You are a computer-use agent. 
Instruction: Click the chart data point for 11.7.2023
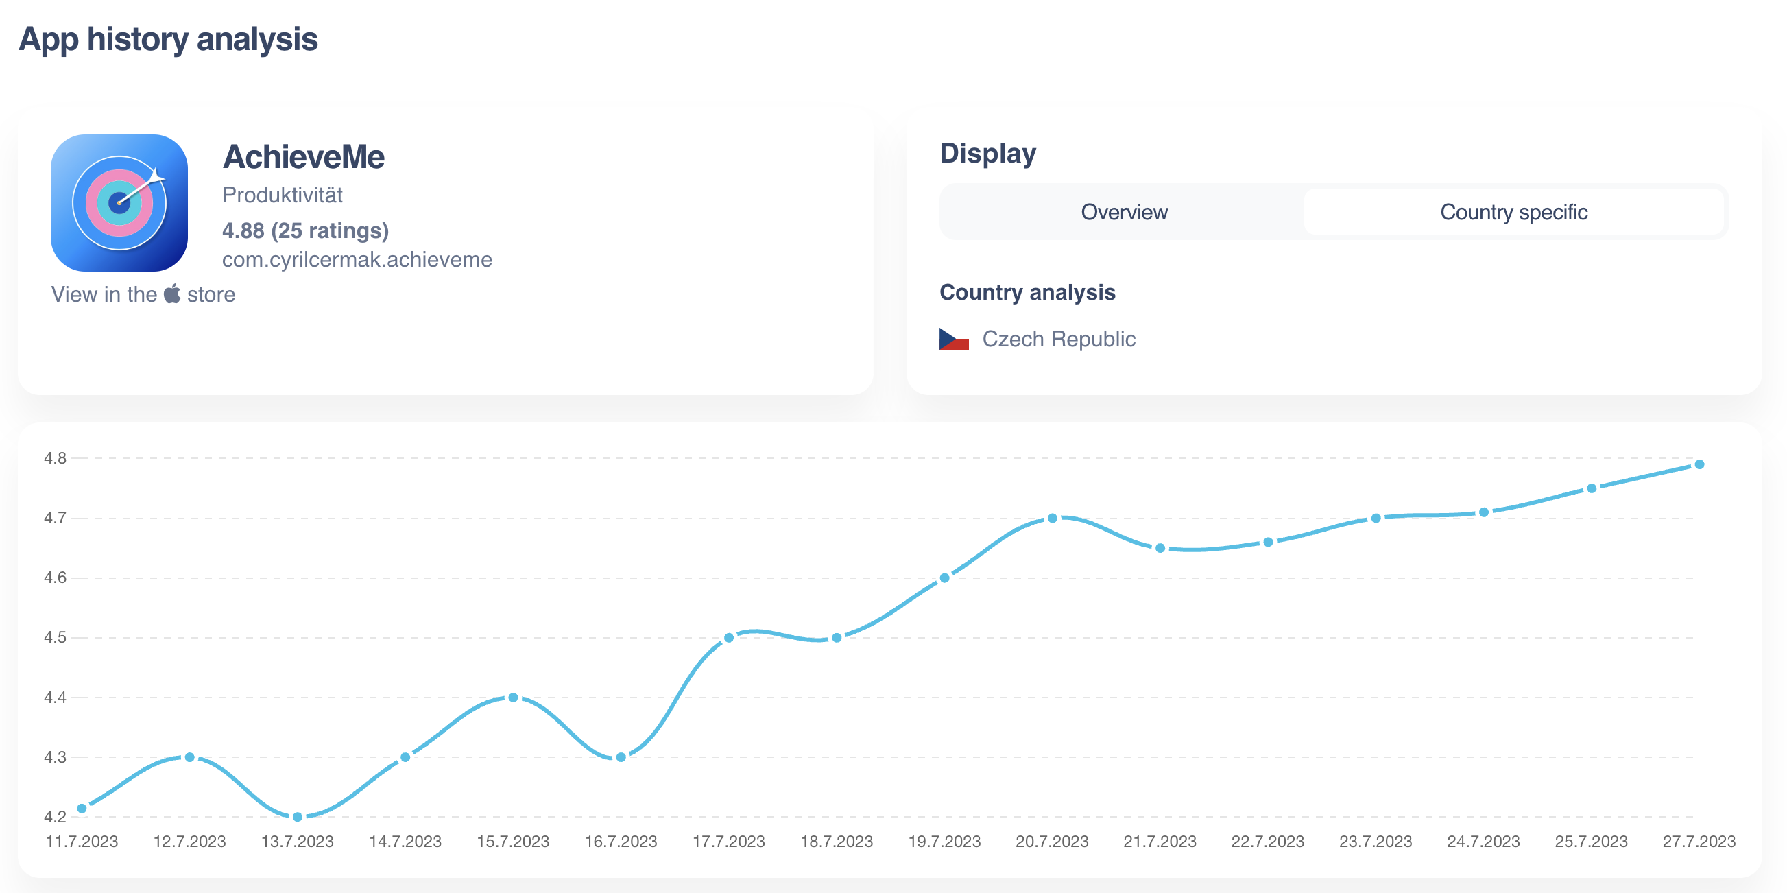click(82, 808)
